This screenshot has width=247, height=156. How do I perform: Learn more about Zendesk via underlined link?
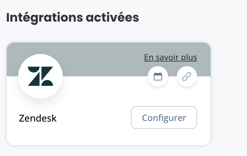click(x=170, y=57)
